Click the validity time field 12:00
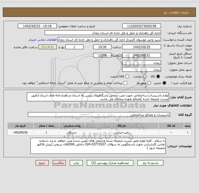 (x=102, y=55)
